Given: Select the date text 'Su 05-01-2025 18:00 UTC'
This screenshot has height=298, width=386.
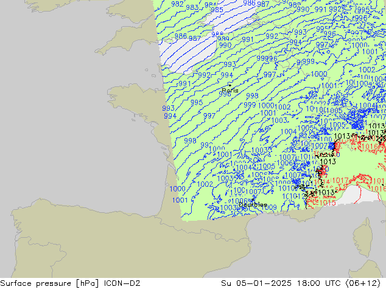Looking at the screenshot, I should coord(281,283).
